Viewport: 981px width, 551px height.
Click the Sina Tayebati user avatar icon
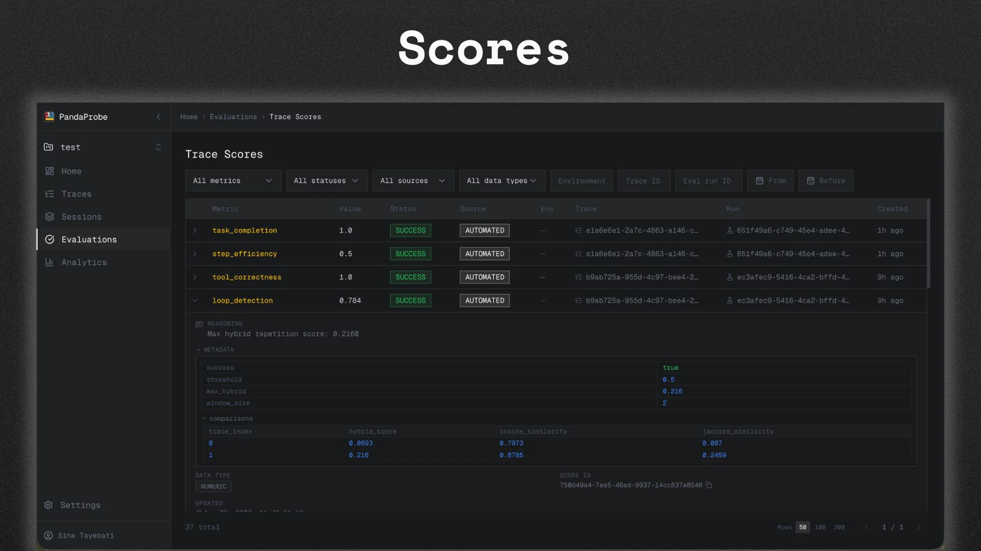point(49,536)
